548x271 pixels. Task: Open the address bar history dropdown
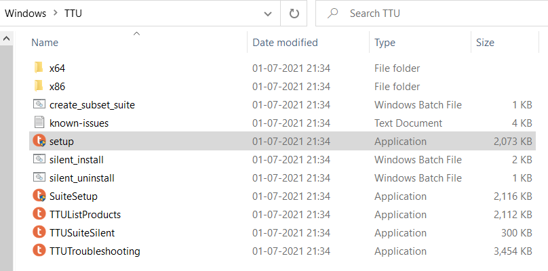268,14
